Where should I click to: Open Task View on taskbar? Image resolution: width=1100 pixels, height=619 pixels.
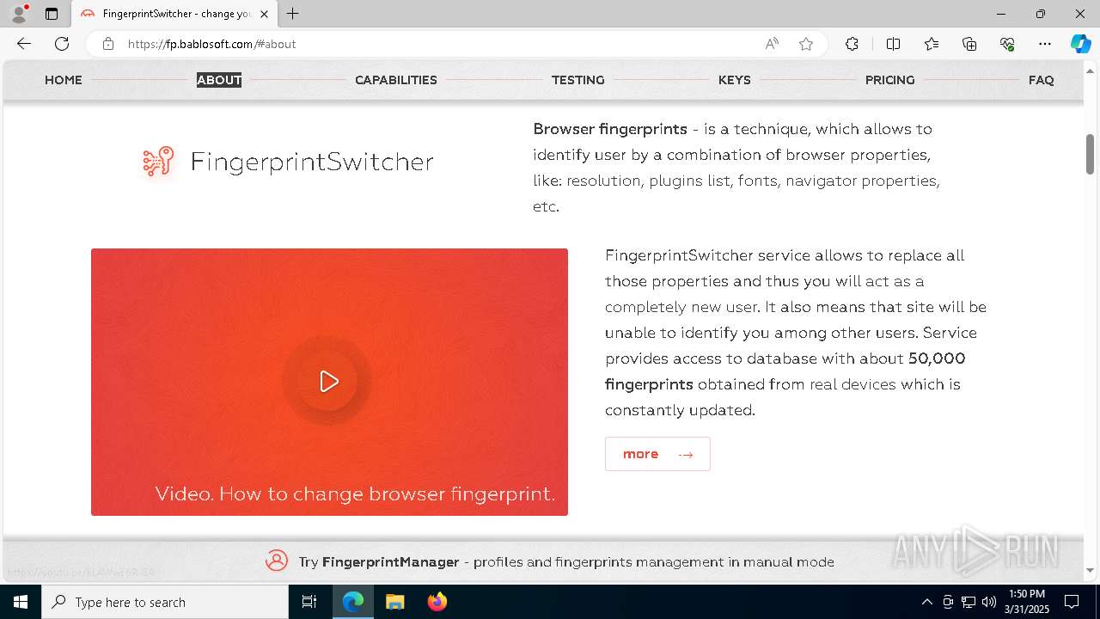(309, 602)
